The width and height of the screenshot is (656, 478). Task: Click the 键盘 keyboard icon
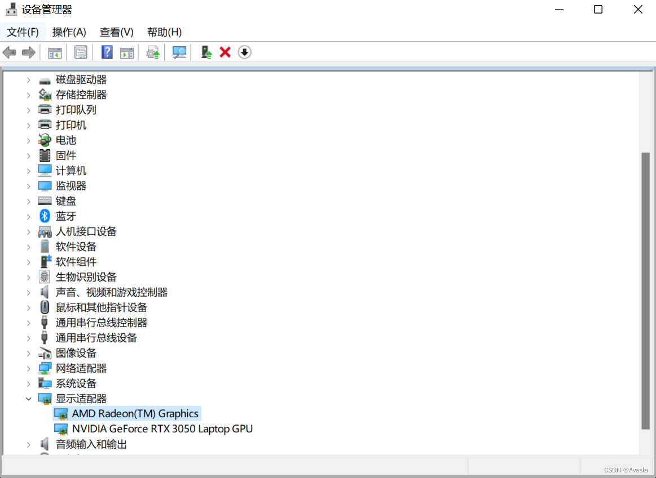pyautogui.click(x=45, y=201)
